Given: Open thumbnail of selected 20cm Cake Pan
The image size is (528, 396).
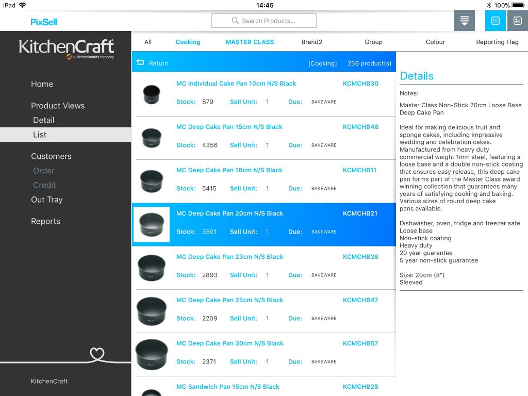Looking at the screenshot, I should point(152,225).
